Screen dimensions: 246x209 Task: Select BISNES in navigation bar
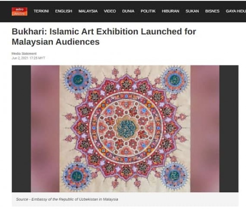click(x=212, y=11)
